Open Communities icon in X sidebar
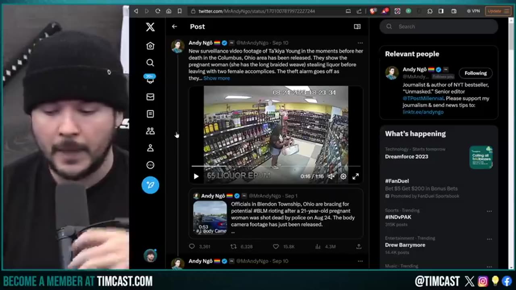The height and width of the screenshot is (290, 516). pos(150,131)
